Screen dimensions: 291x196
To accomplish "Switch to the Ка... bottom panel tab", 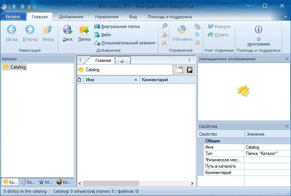I will click(x=10, y=182).
